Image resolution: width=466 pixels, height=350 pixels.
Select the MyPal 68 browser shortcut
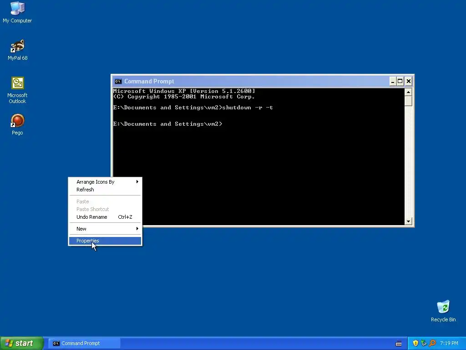pos(17,50)
